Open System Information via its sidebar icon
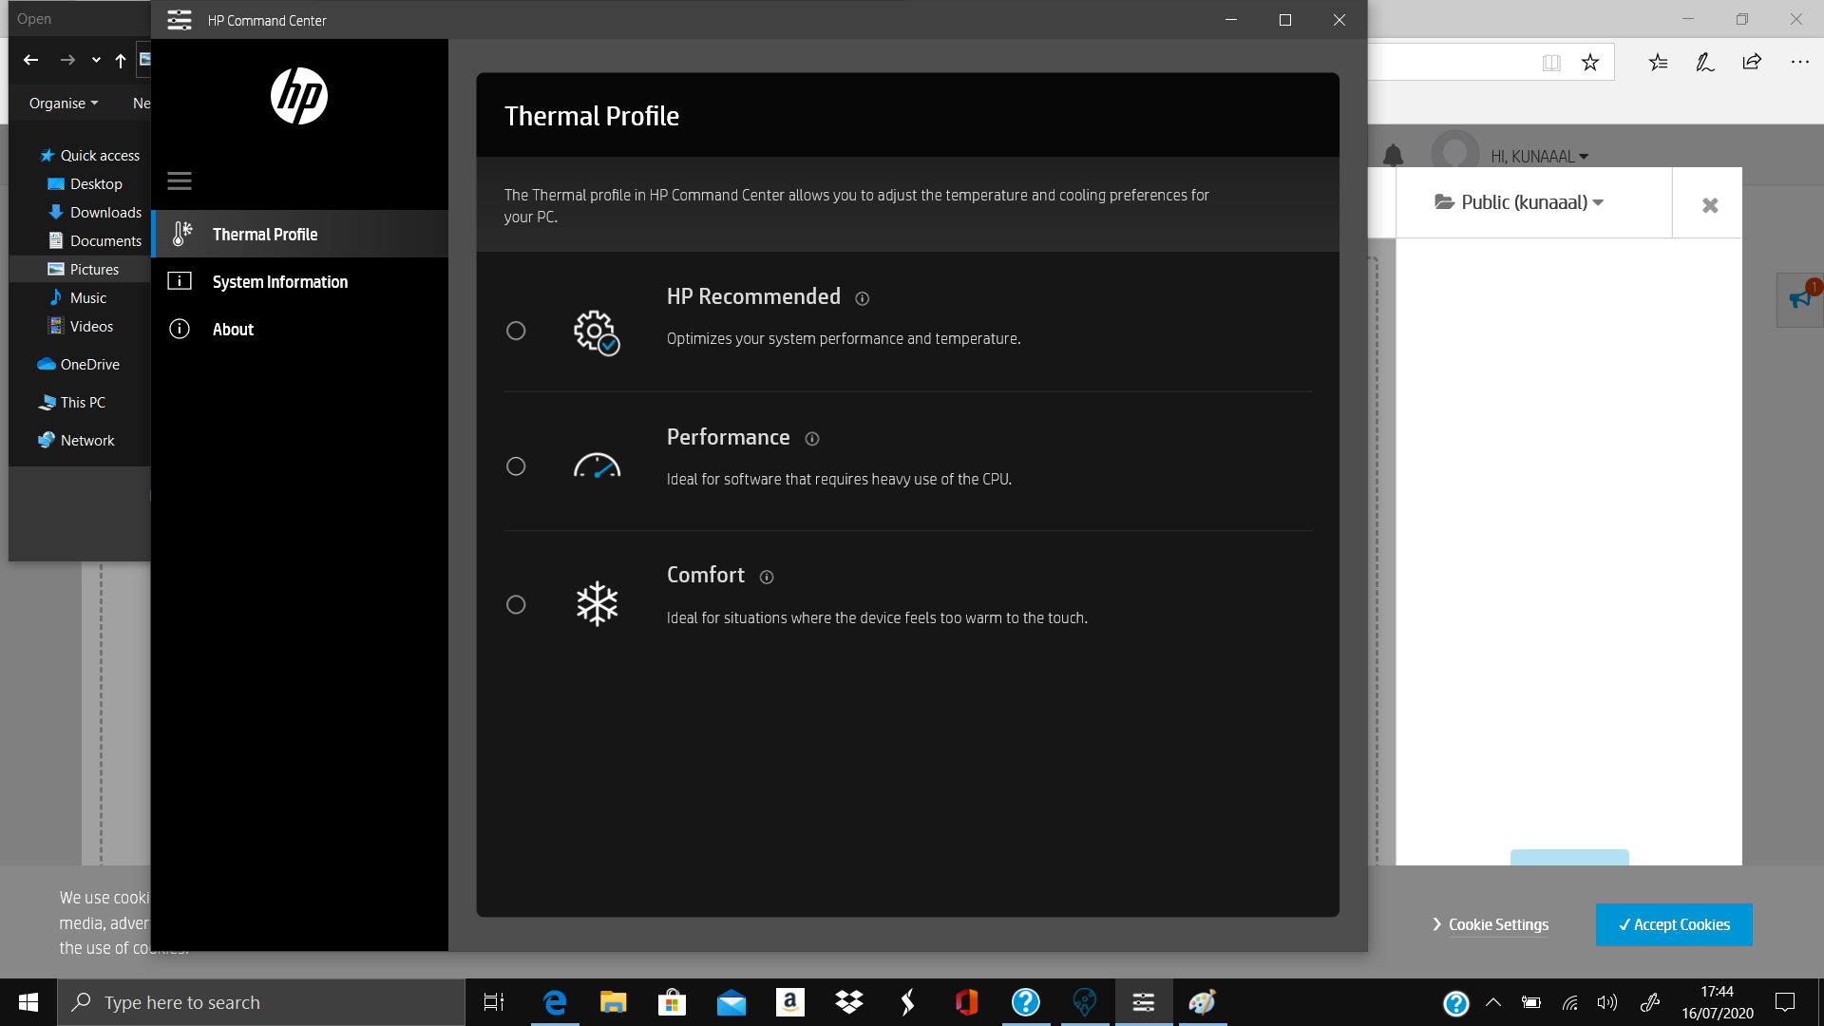The width and height of the screenshot is (1824, 1026). pos(180,281)
